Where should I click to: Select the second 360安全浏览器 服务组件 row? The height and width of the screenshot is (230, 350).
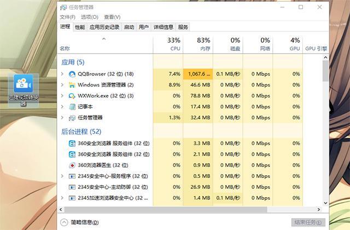click(180, 154)
